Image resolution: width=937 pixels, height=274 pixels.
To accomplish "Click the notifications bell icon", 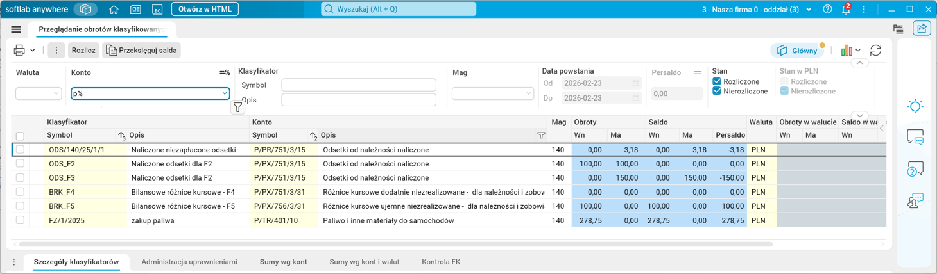I will (x=846, y=10).
